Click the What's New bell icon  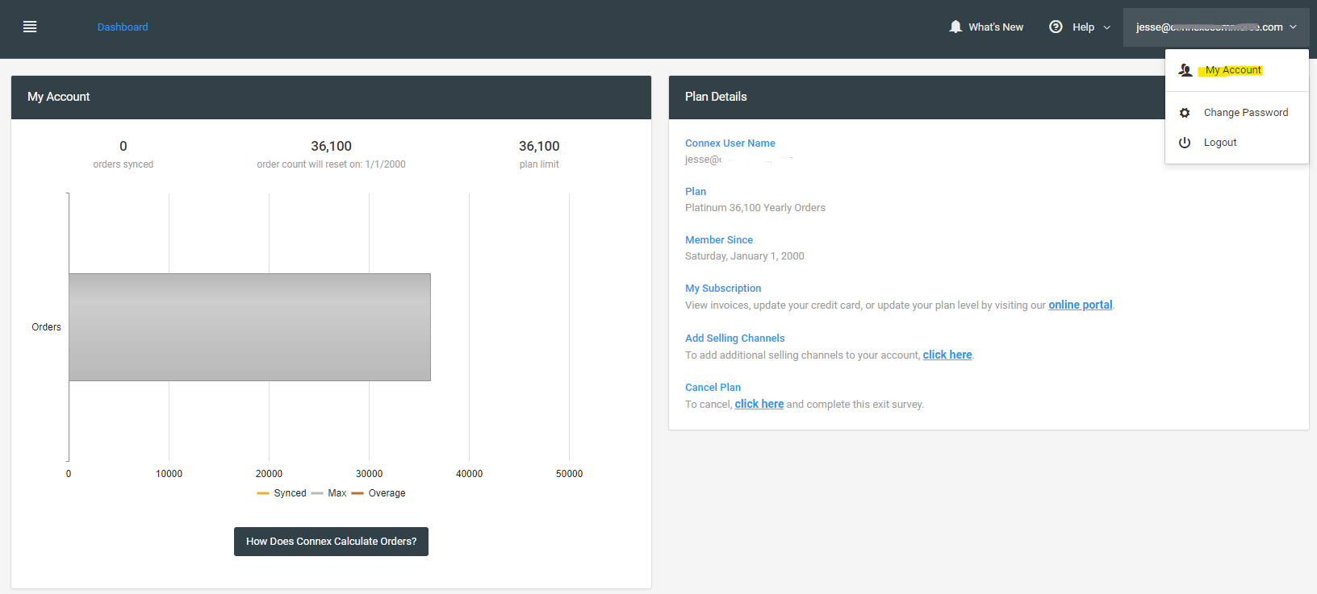click(x=955, y=27)
